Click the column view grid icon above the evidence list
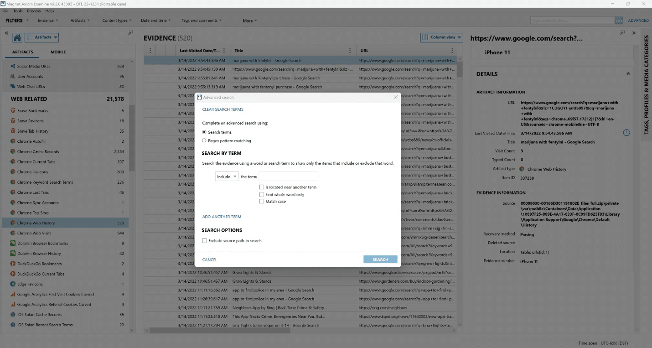Screen dimensions: 652x348 pyautogui.click(x=424, y=37)
